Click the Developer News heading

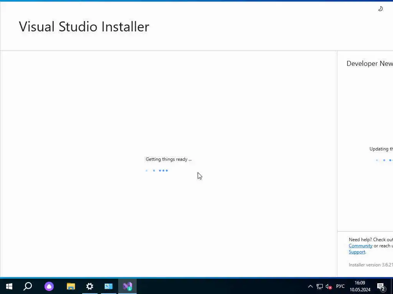point(370,64)
